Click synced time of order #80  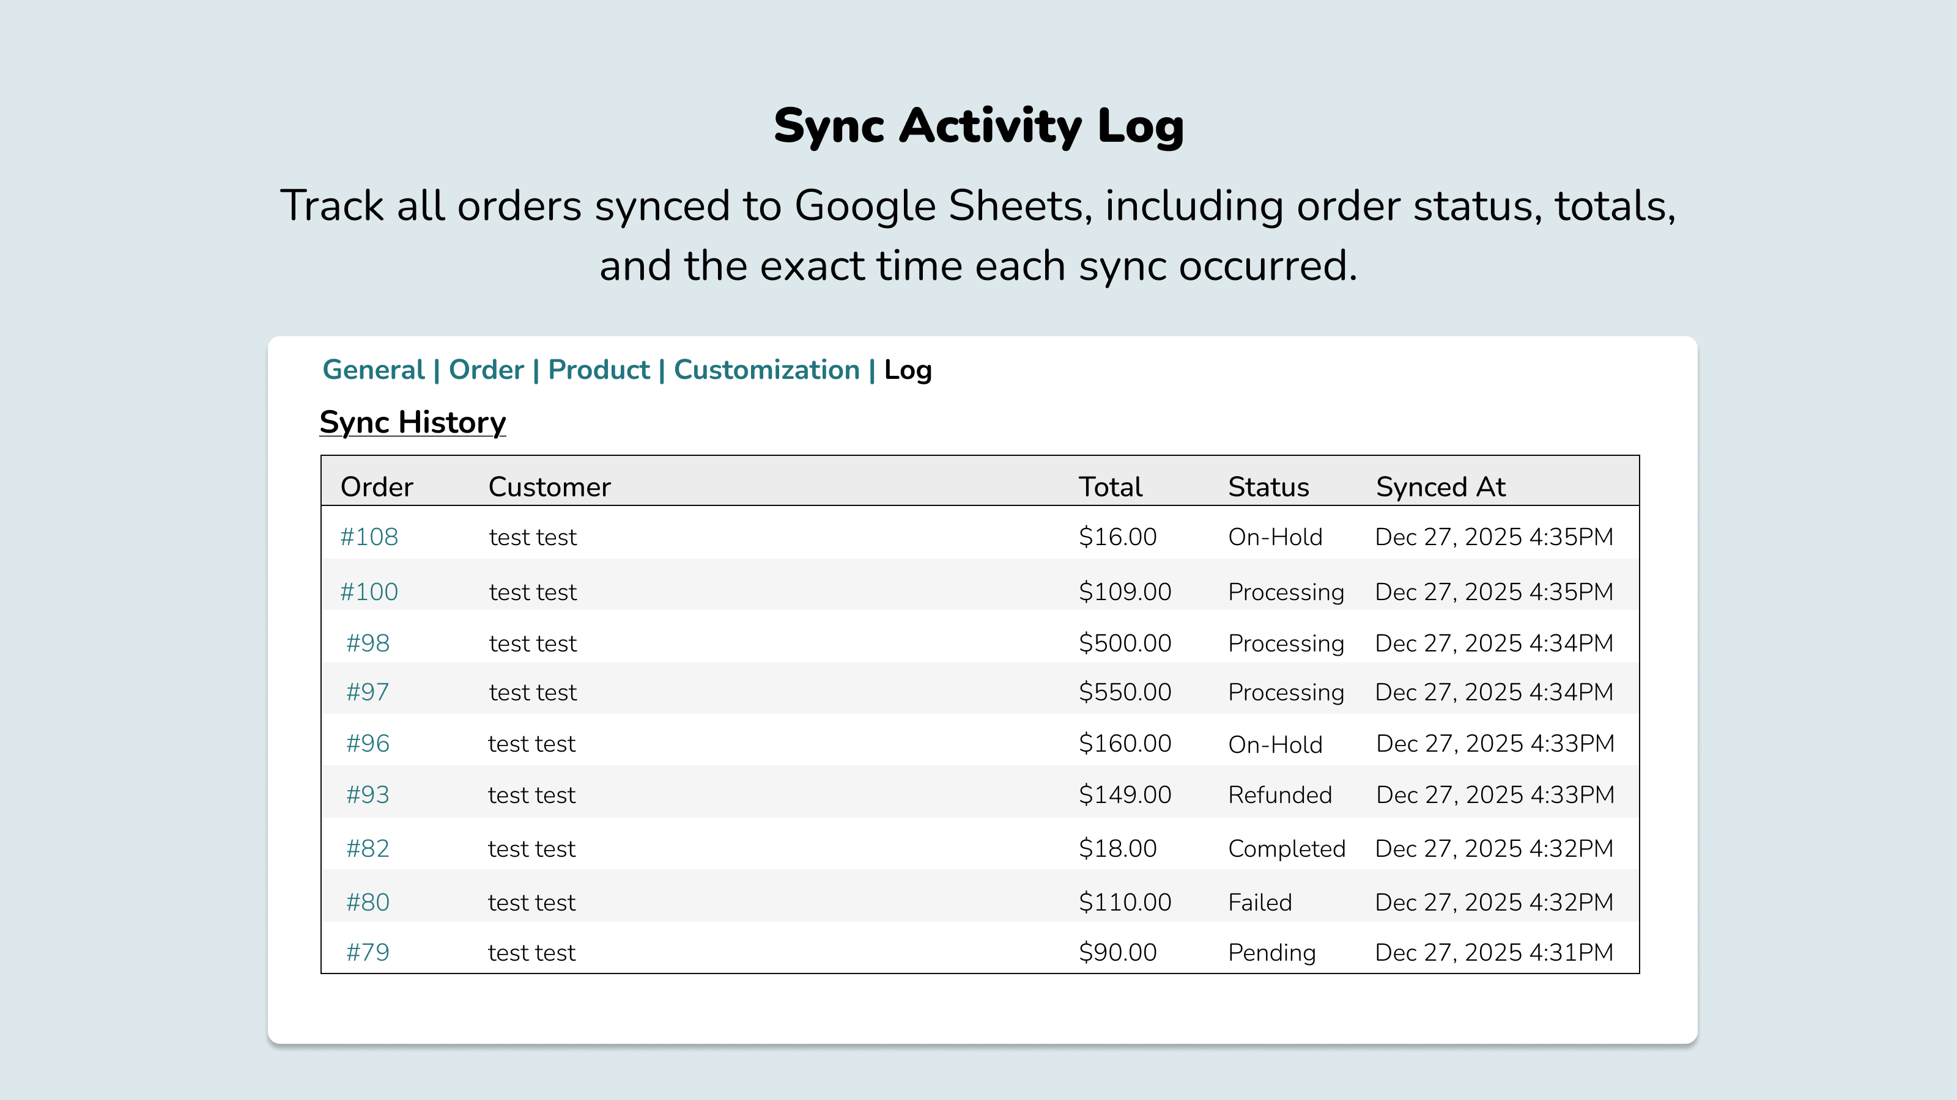(x=1494, y=902)
